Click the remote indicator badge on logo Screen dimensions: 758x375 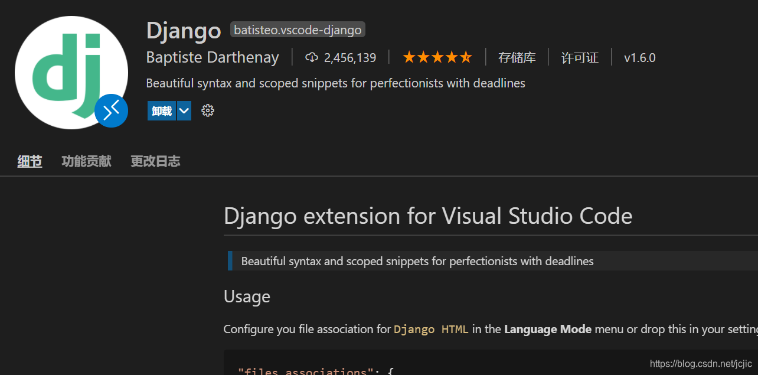(x=111, y=110)
